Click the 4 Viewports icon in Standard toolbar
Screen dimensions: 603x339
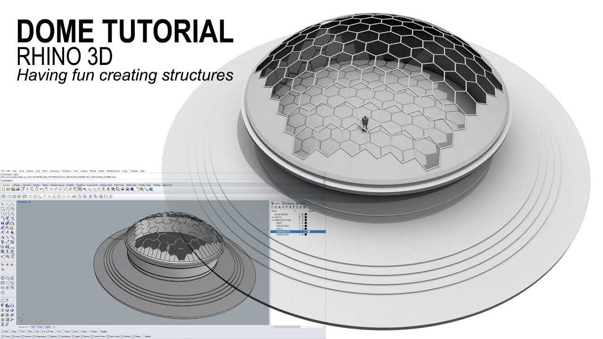tap(80, 189)
